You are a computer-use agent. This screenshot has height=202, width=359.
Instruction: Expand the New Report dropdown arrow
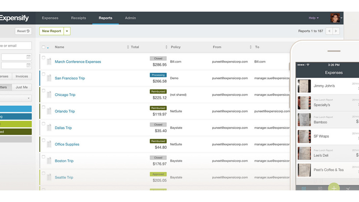click(x=67, y=31)
